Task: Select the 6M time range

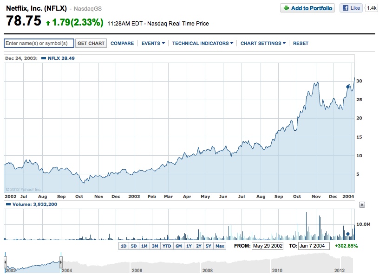Action: 179,246
